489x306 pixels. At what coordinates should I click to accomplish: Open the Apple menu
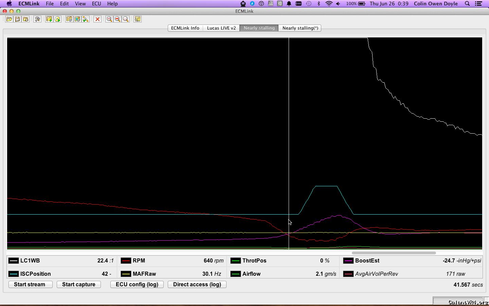click(9, 4)
